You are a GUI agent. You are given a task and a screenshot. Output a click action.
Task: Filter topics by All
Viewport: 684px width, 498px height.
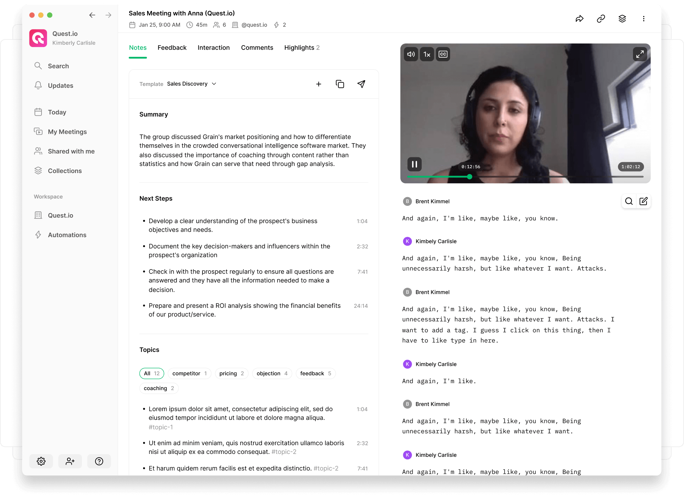point(152,373)
